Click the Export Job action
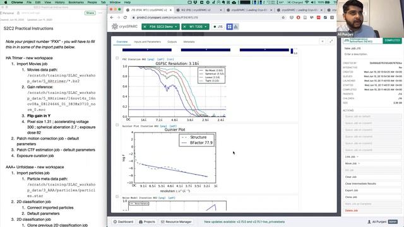The image size is (404, 227). tap(372, 190)
